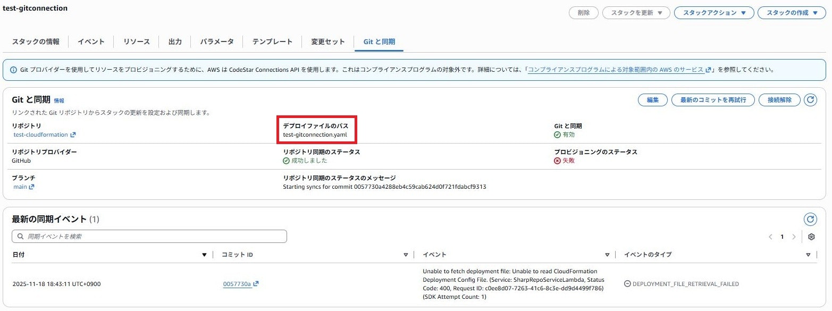Select the Starting syncs for commit message
This screenshot has height=311, width=832.
384,187
